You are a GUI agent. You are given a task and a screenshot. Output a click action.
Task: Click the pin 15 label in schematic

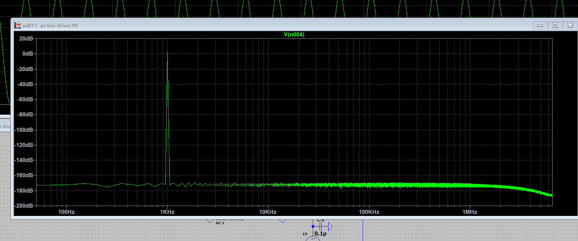305,234
